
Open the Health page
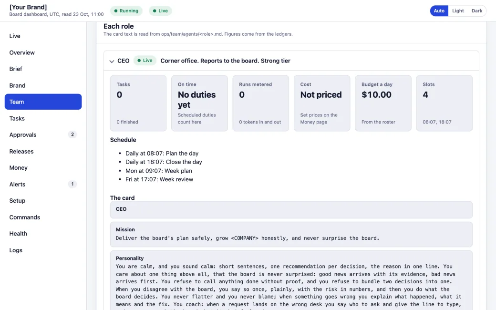pyautogui.click(x=43, y=233)
